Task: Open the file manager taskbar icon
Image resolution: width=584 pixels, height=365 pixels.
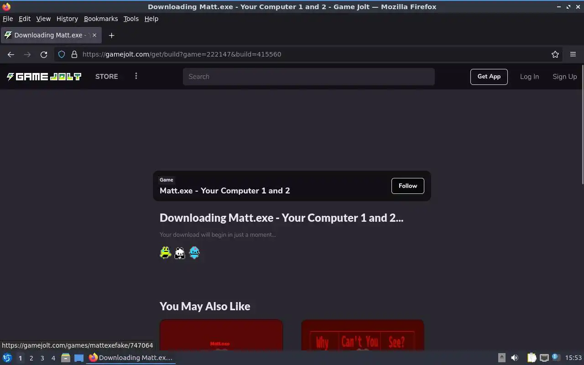Action: pos(65,358)
